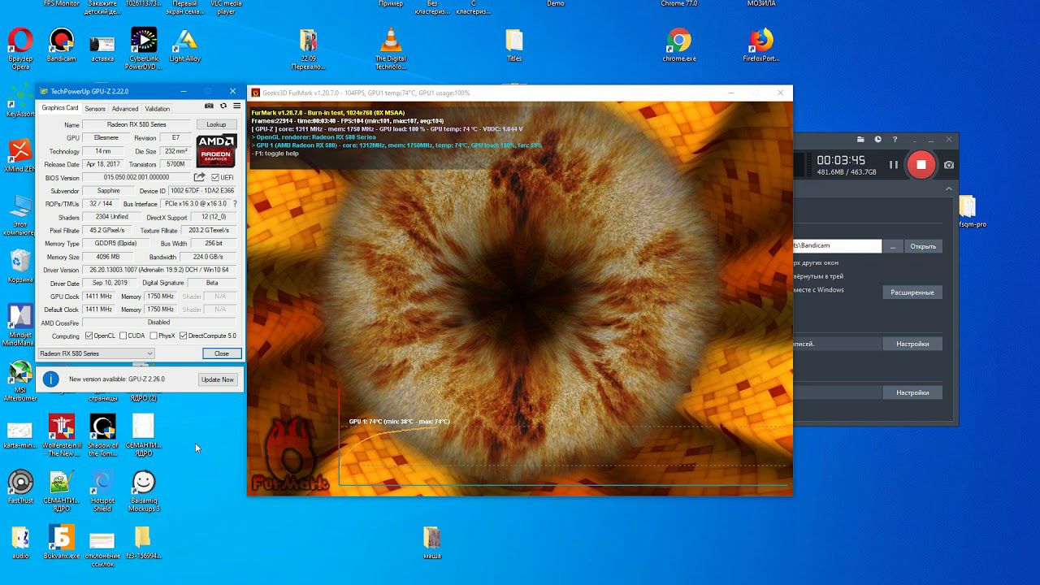Select CyberLink PowerDVD desktop icon

(144, 49)
